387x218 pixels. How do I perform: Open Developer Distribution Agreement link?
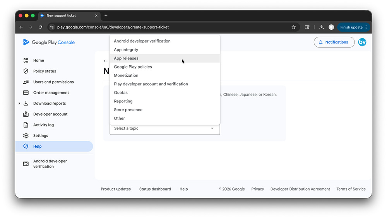(x=300, y=189)
